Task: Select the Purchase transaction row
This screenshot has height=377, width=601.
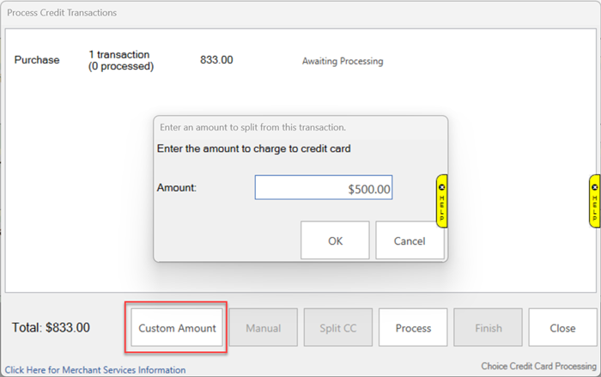Action: click(x=37, y=60)
